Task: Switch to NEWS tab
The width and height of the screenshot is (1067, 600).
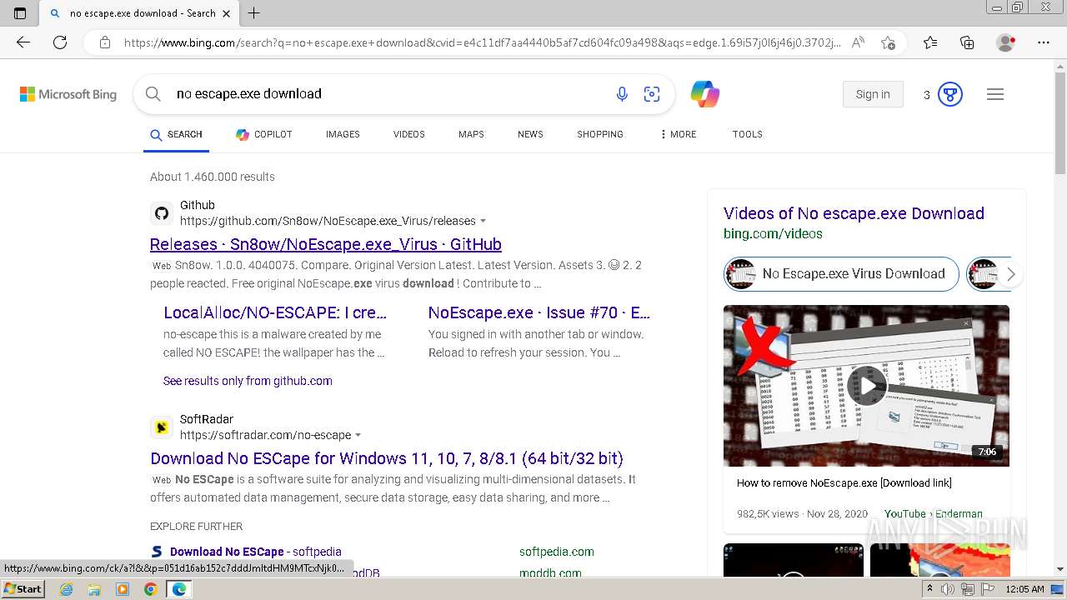Action: point(530,134)
